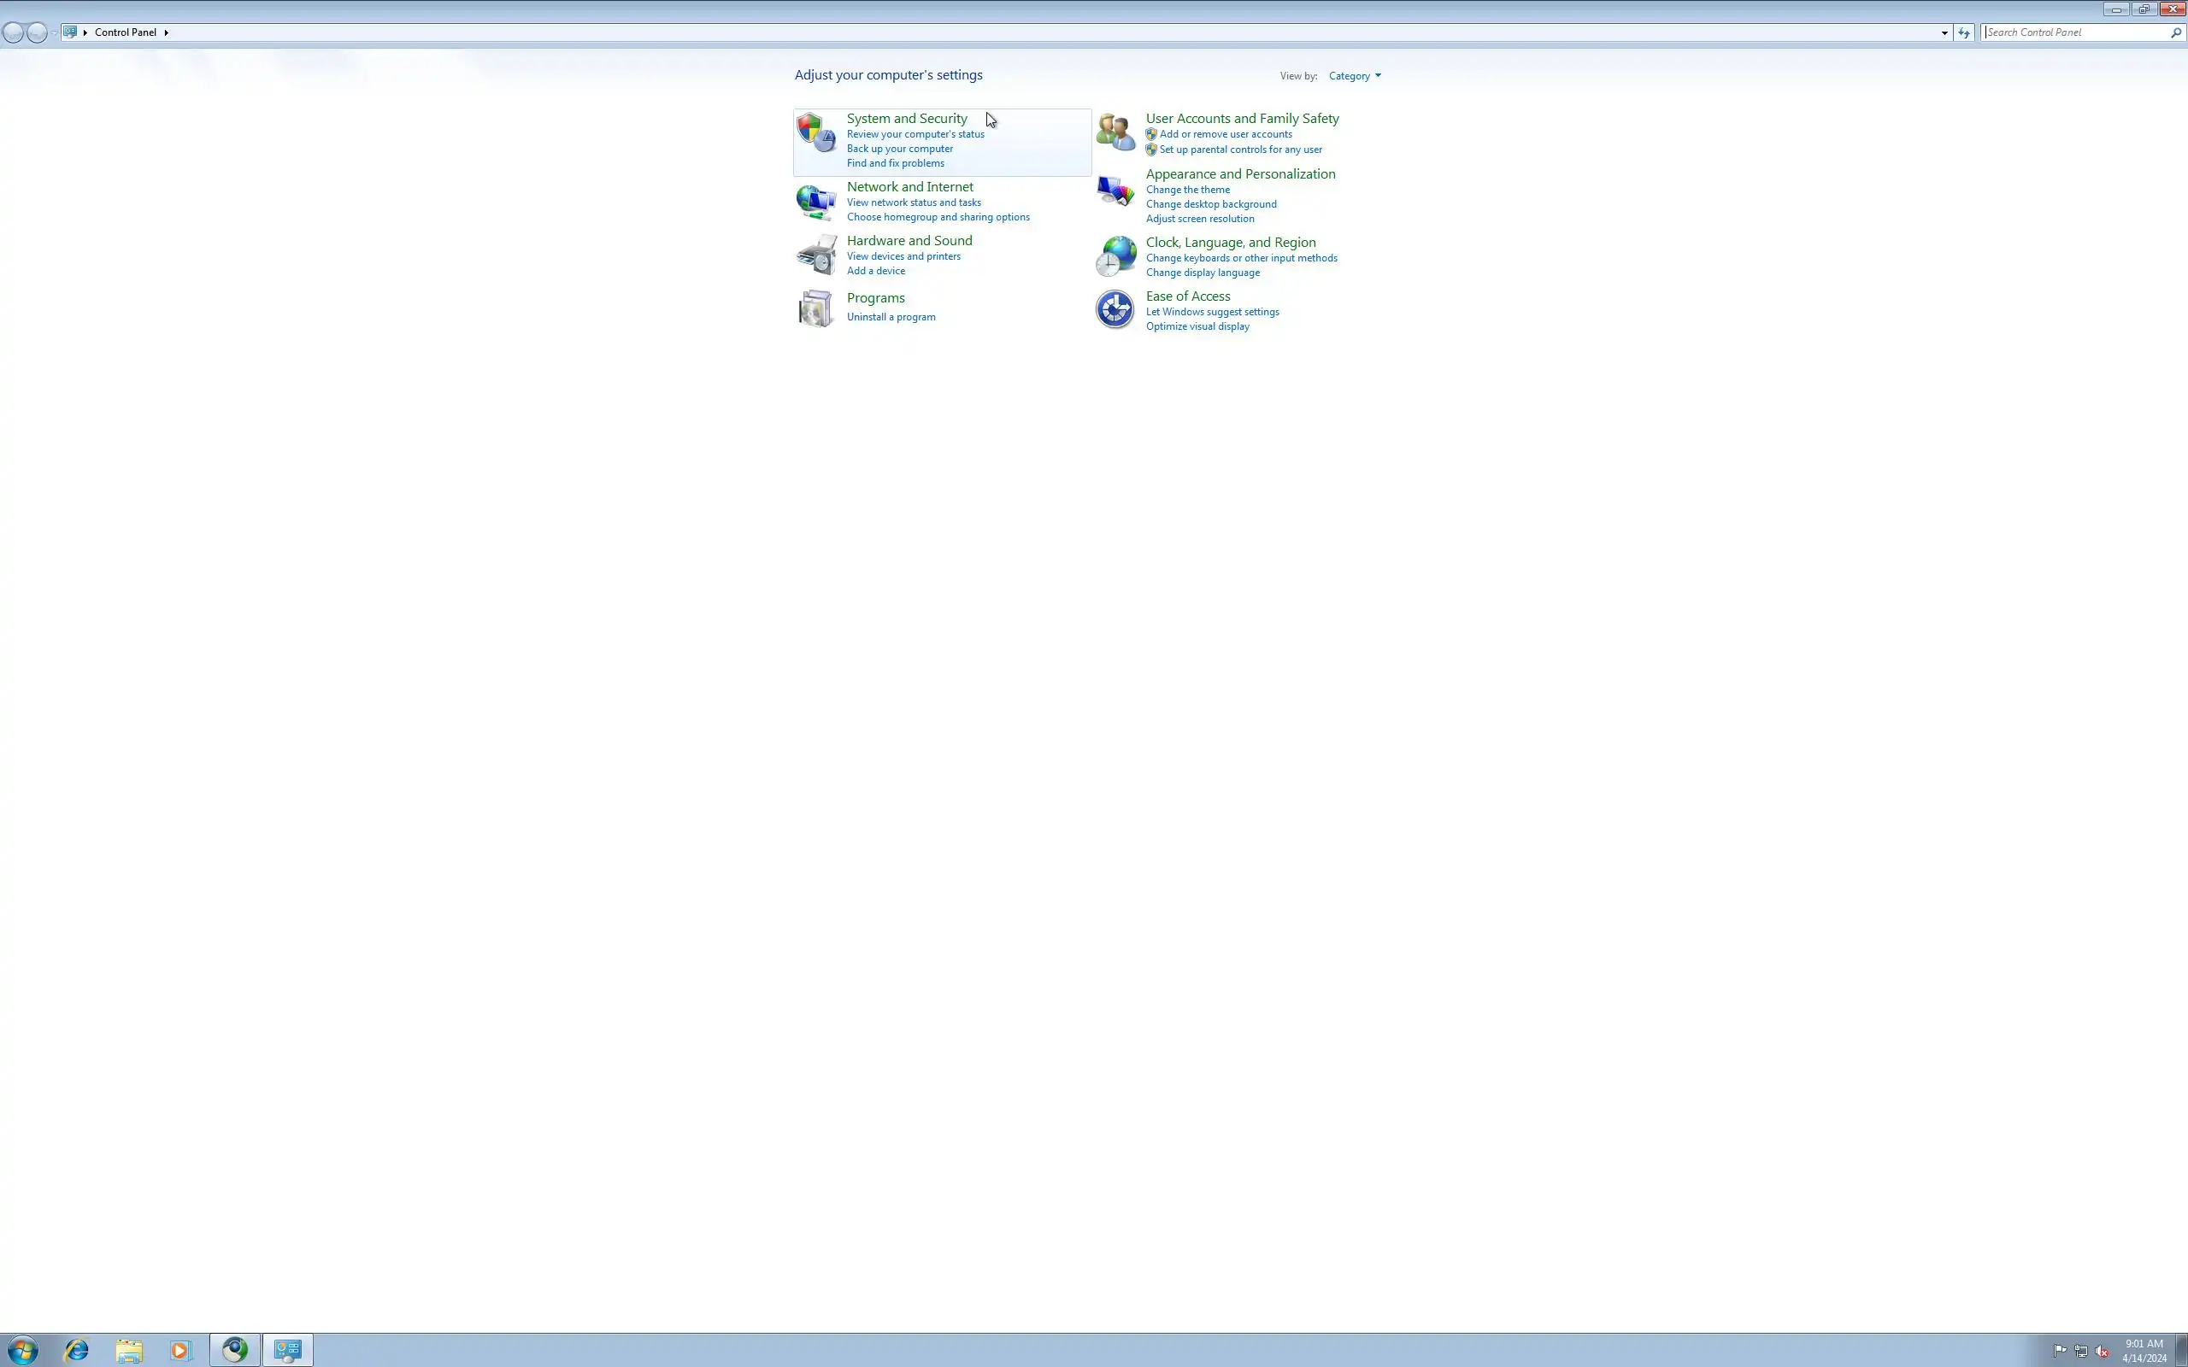Open the Uninstall a program link
Image resolution: width=2188 pixels, height=1367 pixels.
coord(891,317)
